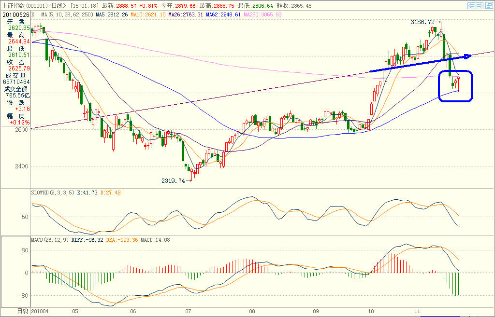The height and width of the screenshot is (317, 495).
Task: Click the MACD:14.08 value
Action: click(155, 240)
